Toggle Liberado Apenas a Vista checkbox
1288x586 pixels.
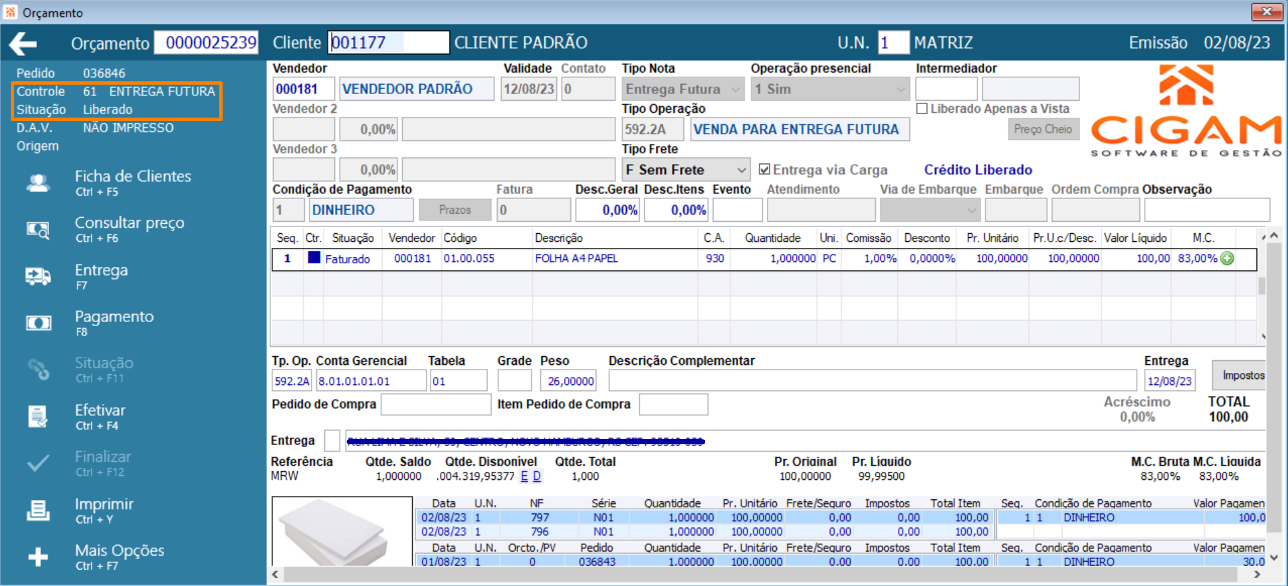tap(922, 109)
